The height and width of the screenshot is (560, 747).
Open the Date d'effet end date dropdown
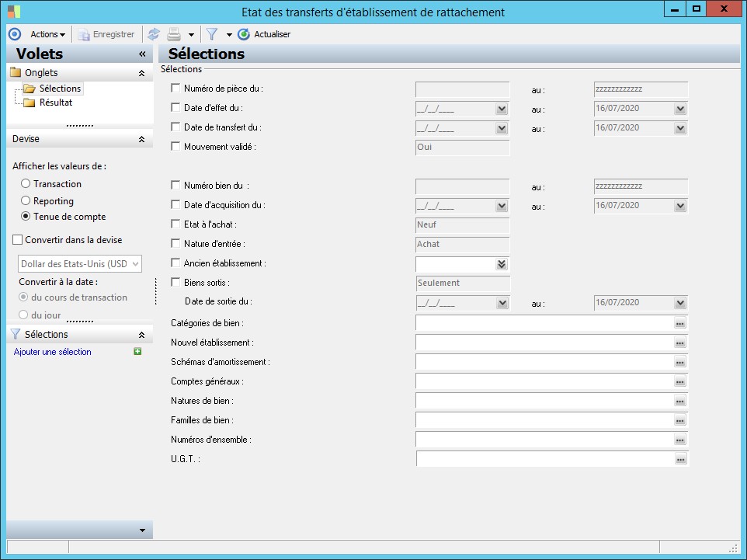(x=679, y=110)
